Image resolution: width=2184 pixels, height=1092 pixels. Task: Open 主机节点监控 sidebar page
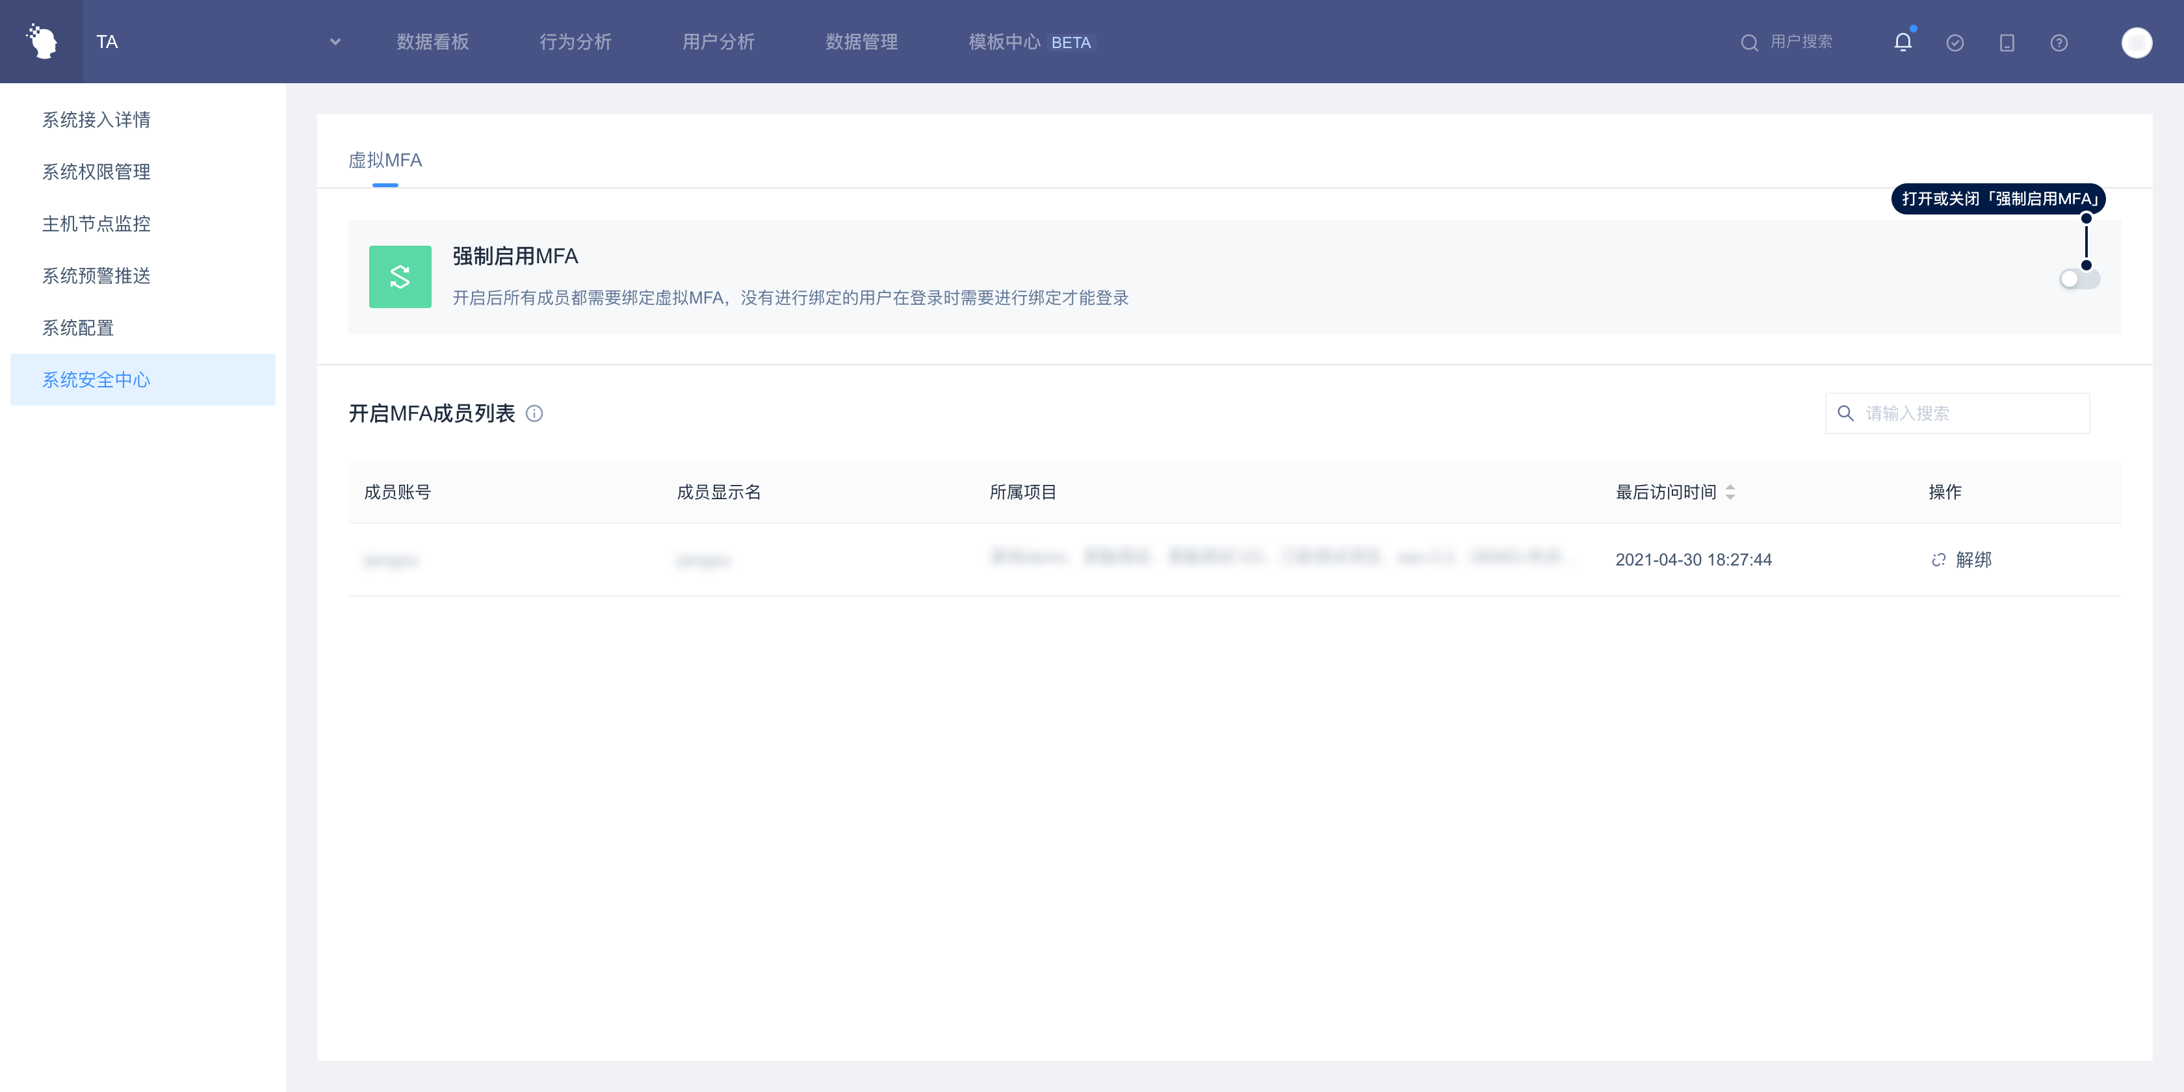click(x=97, y=224)
